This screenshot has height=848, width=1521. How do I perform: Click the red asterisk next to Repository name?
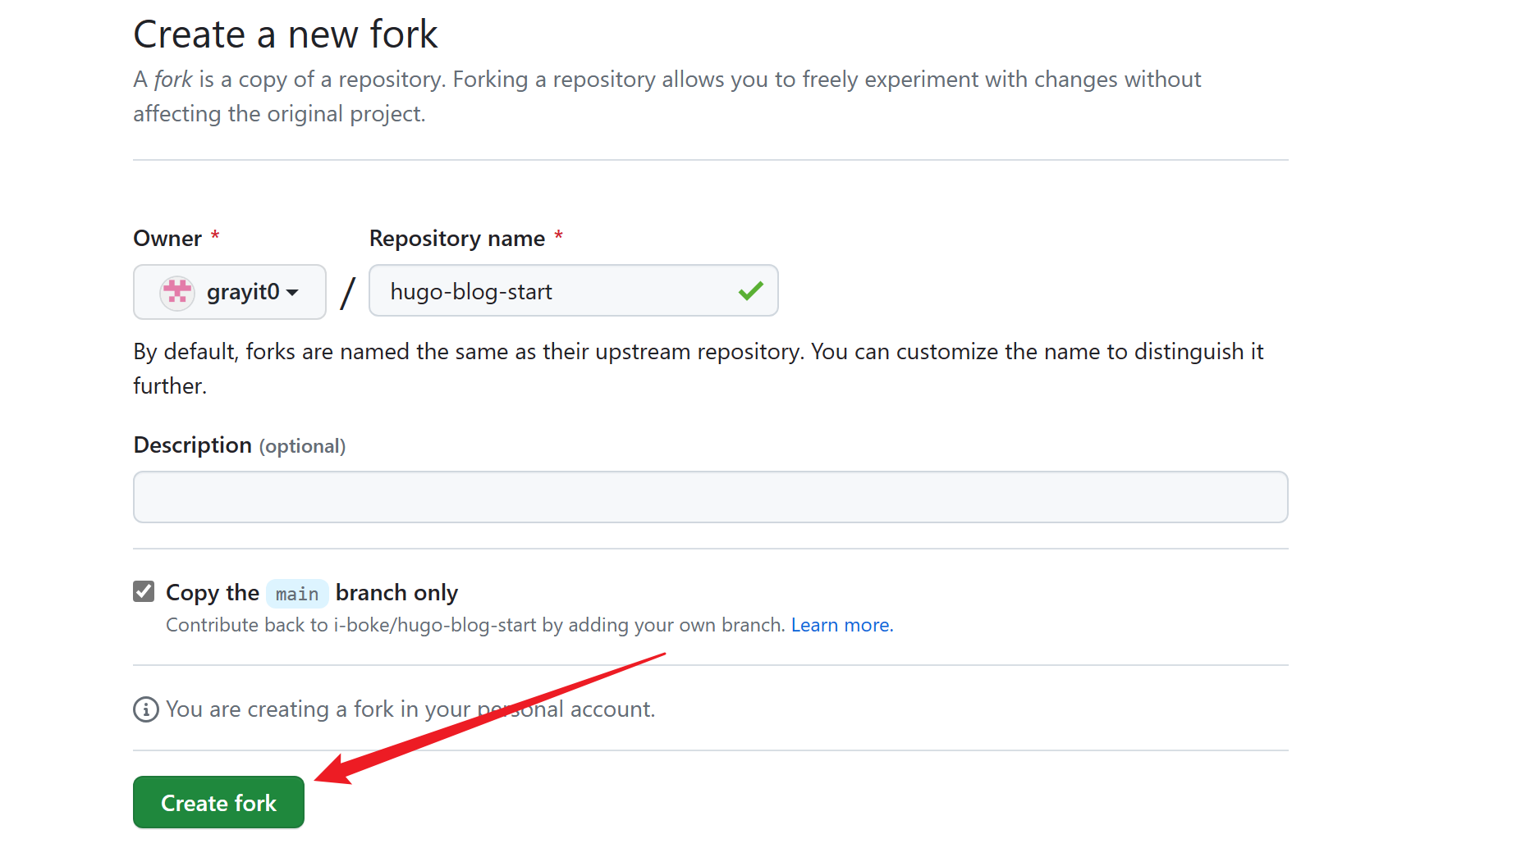coord(558,237)
